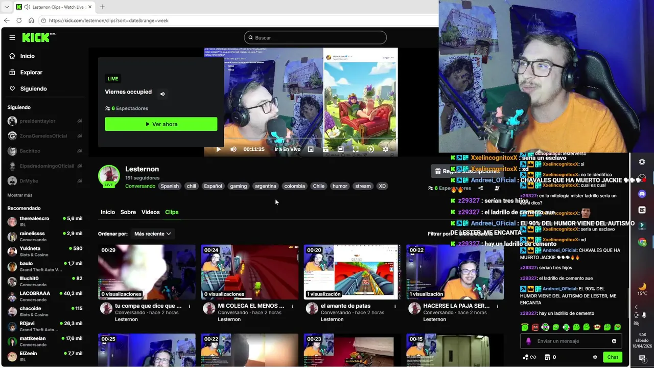Screen dimensions: 654x368
Task: Click the Spanish tag
Action: click(170, 186)
